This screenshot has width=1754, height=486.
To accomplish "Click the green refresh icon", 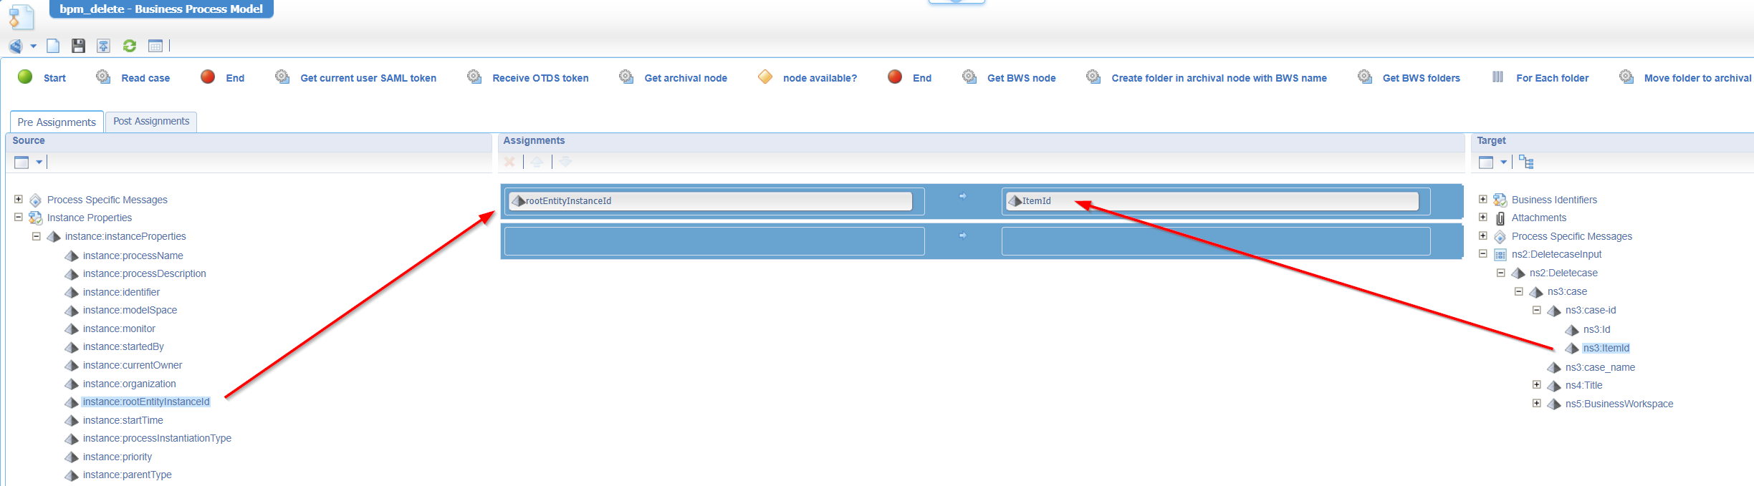I will [130, 46].
